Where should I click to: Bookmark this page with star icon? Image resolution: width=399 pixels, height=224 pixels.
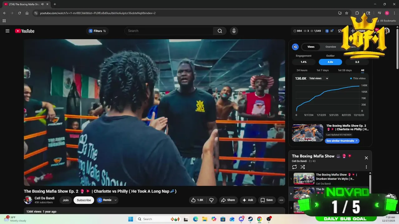pos(347,13)
